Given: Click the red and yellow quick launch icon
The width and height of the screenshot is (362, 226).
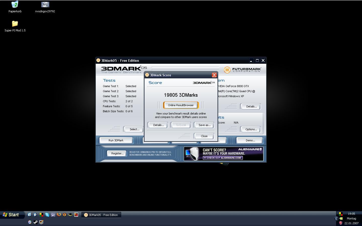Looking at the screenshot, I should point(76,215).
